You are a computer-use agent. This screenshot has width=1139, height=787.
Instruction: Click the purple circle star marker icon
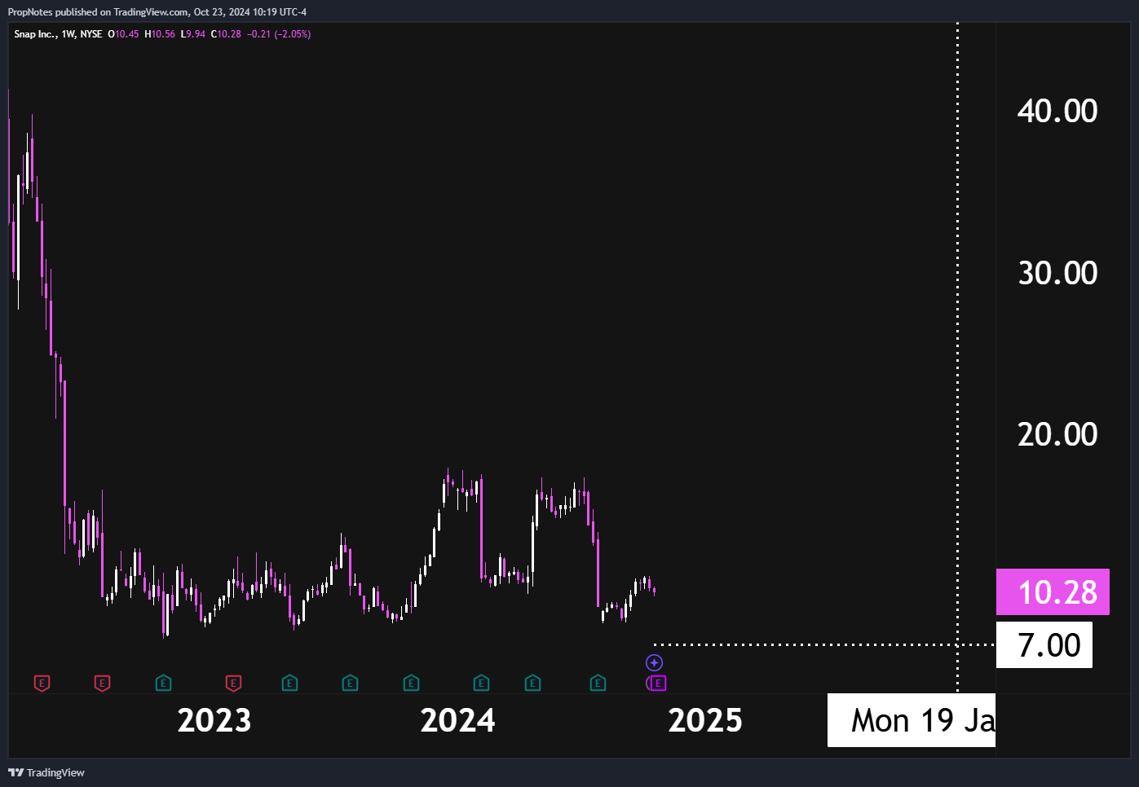pos(654,662)
